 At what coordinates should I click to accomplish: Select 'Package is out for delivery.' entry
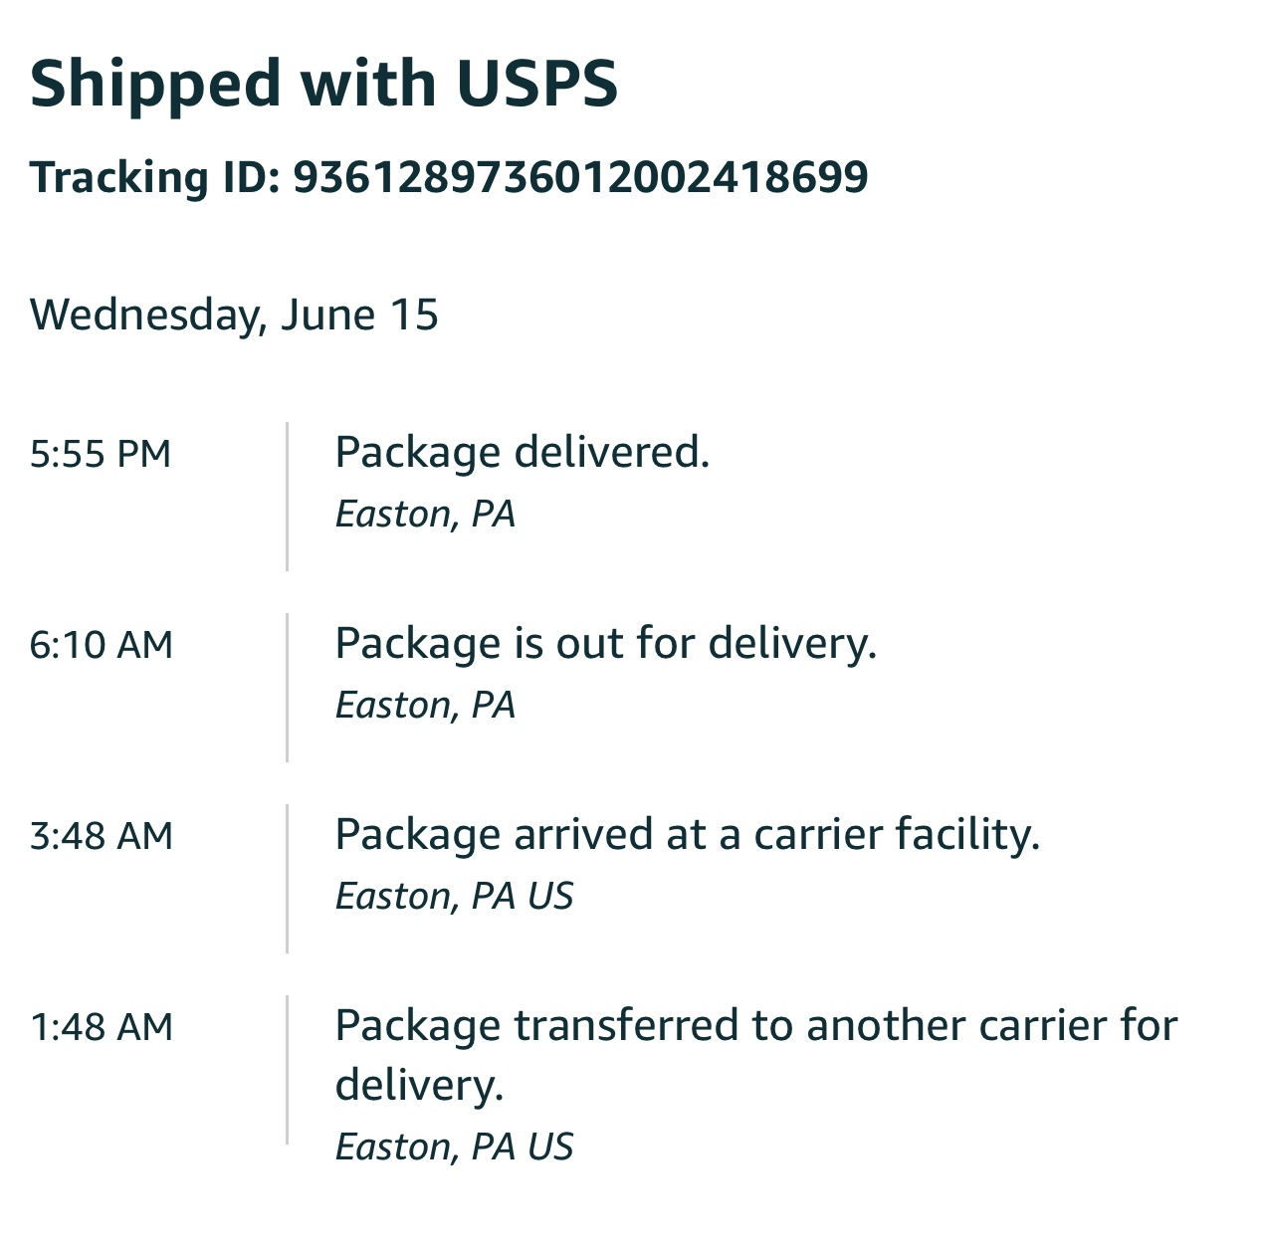(x=606, y=644)
